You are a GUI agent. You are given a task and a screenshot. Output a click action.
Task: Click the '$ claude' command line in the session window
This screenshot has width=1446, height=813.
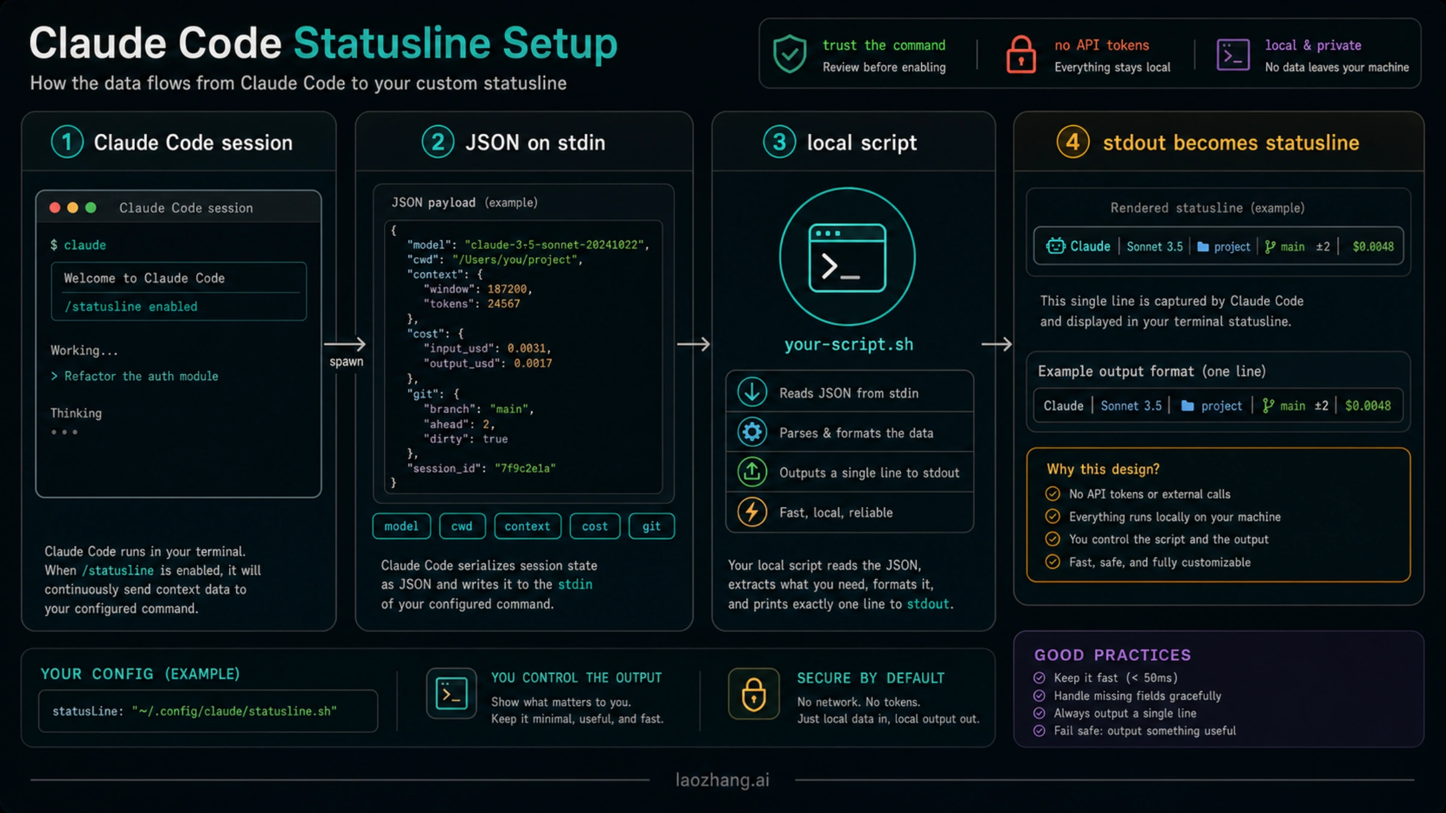(78, 245)
